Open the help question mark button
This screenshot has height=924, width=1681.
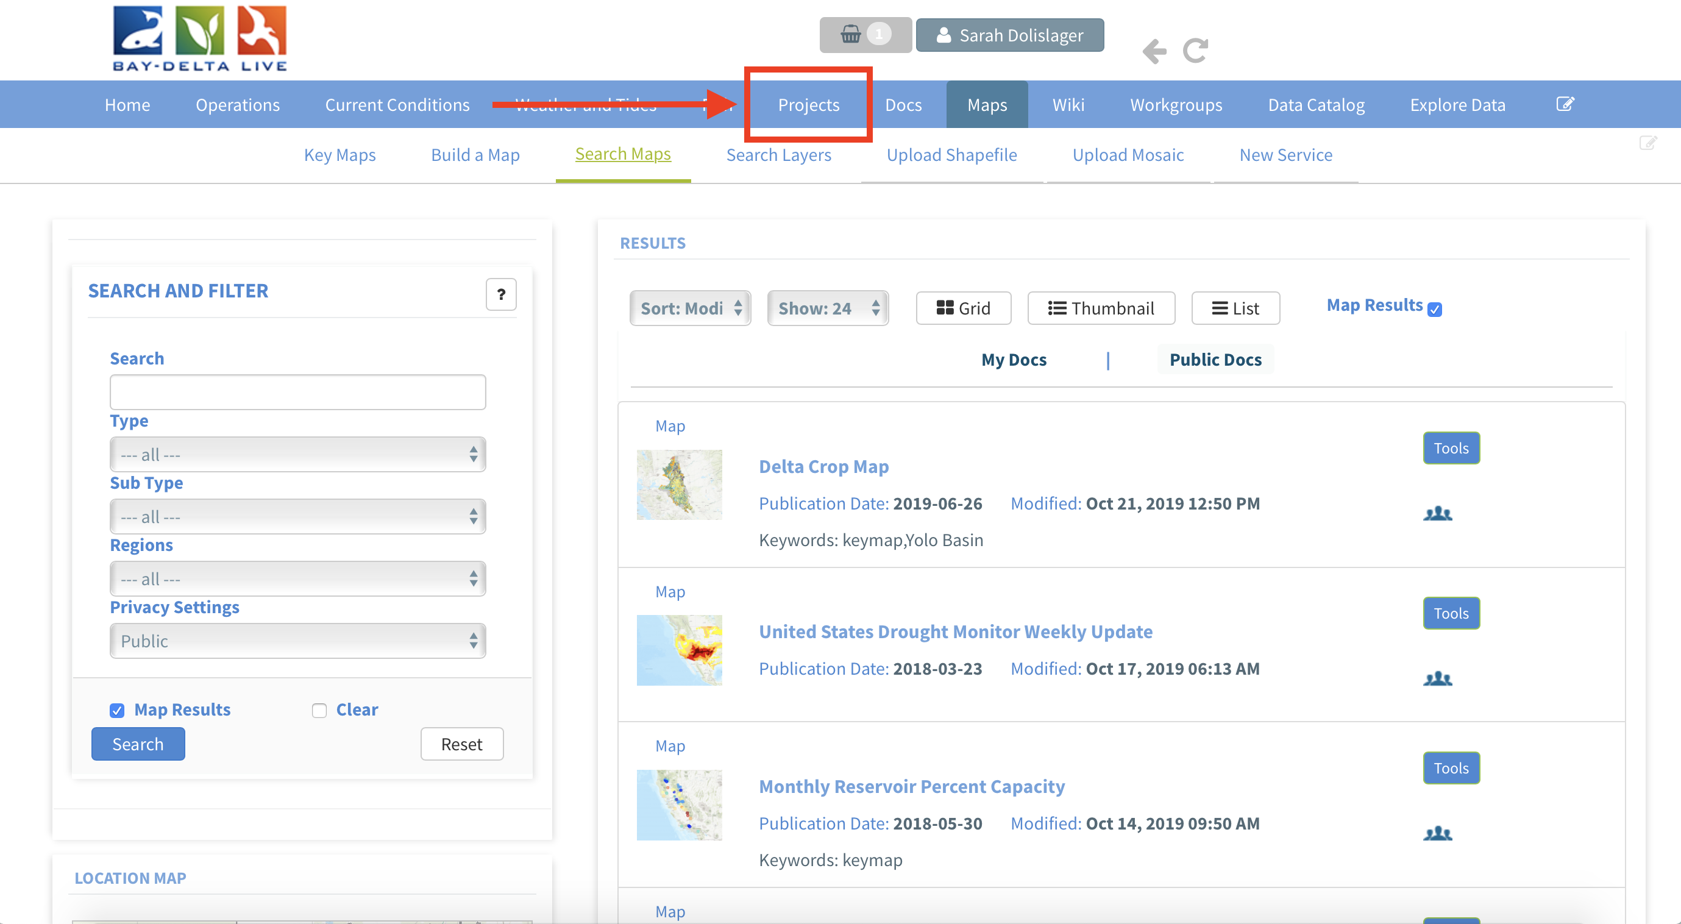(x=500, y=294)
